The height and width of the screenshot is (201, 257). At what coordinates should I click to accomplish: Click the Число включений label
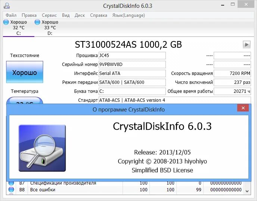pyautogui.click(x=194, y=82)
